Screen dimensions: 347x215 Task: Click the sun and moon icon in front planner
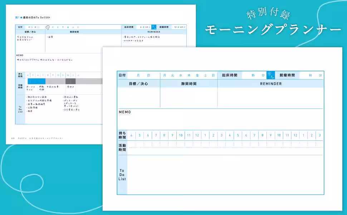pyautogui.click(x=271, y=75)
